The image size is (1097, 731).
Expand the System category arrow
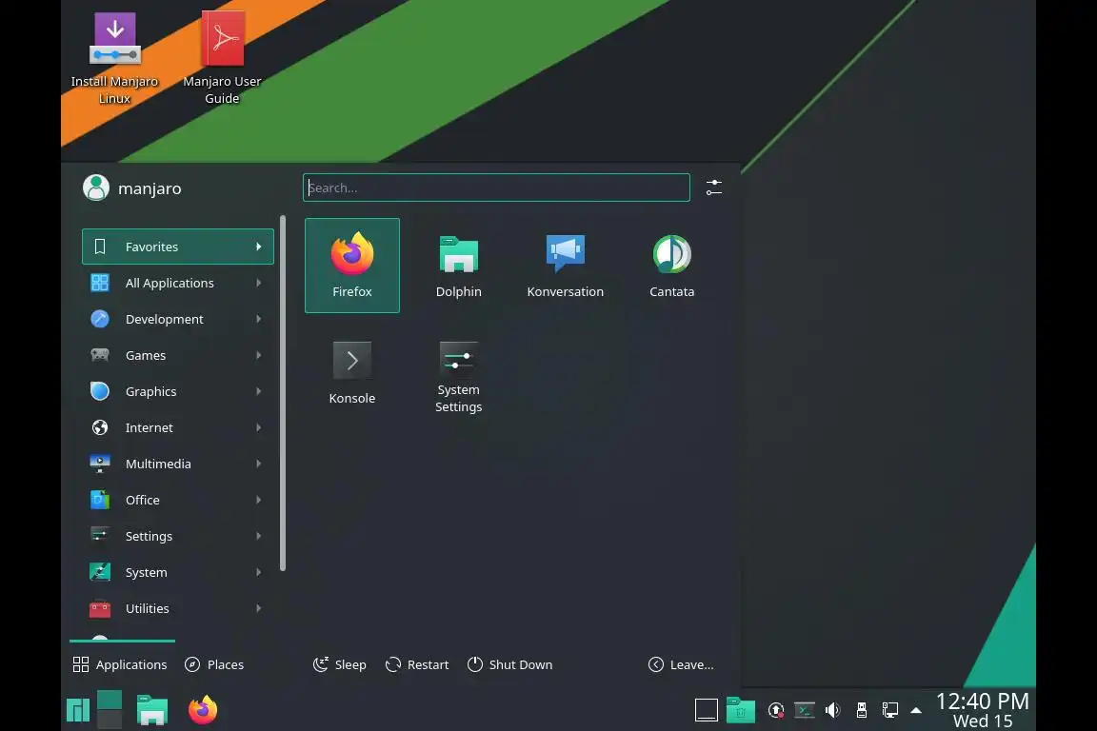259,572
